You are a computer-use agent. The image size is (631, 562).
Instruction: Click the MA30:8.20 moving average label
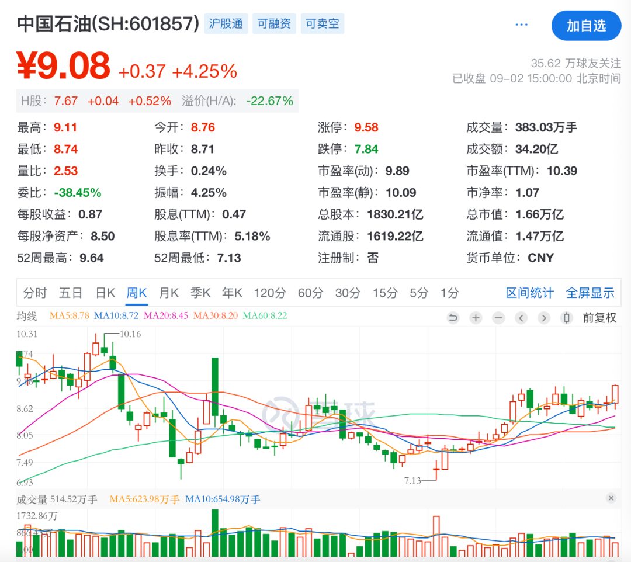click(216, 316)
